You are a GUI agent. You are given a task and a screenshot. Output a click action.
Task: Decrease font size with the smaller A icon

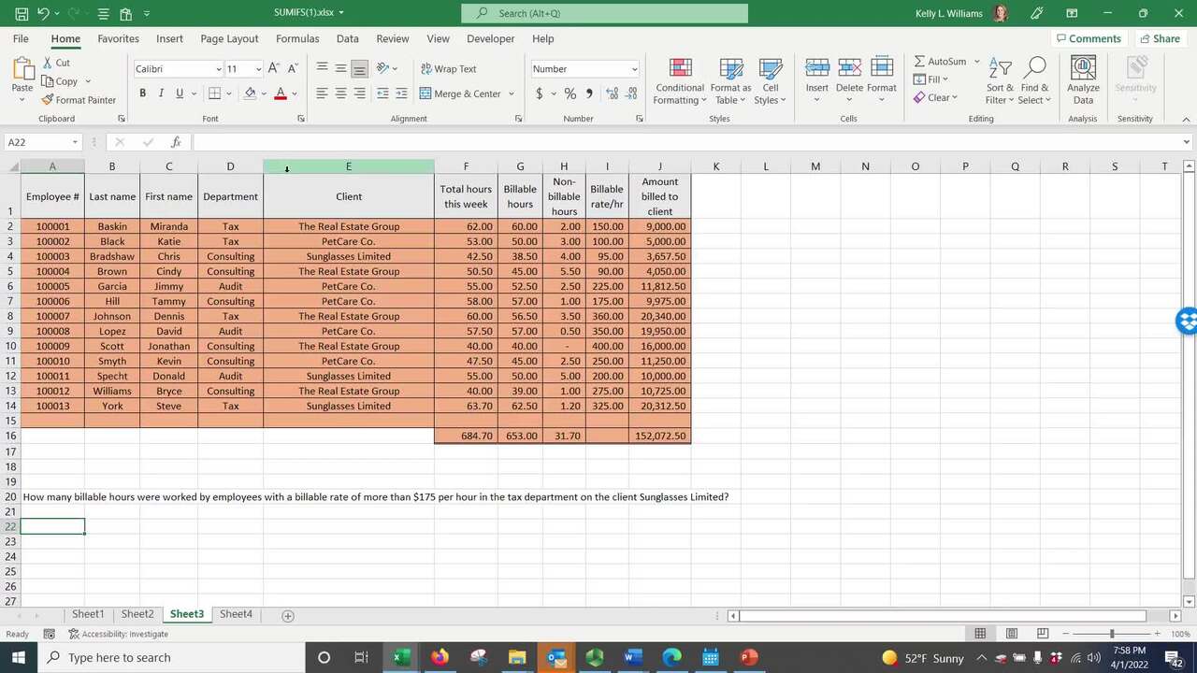(x=293, y=68)
